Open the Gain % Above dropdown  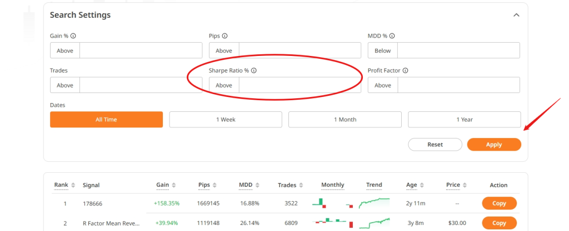65,50
